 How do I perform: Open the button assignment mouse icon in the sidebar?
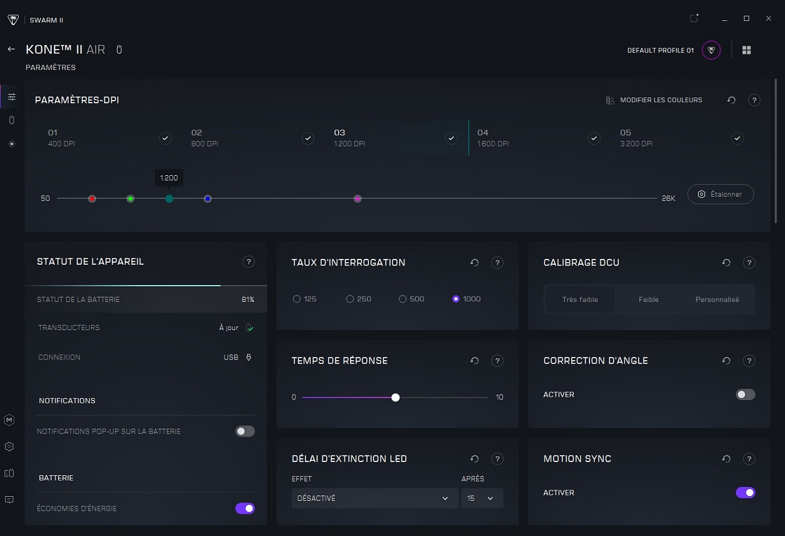(x=11, y=120)
